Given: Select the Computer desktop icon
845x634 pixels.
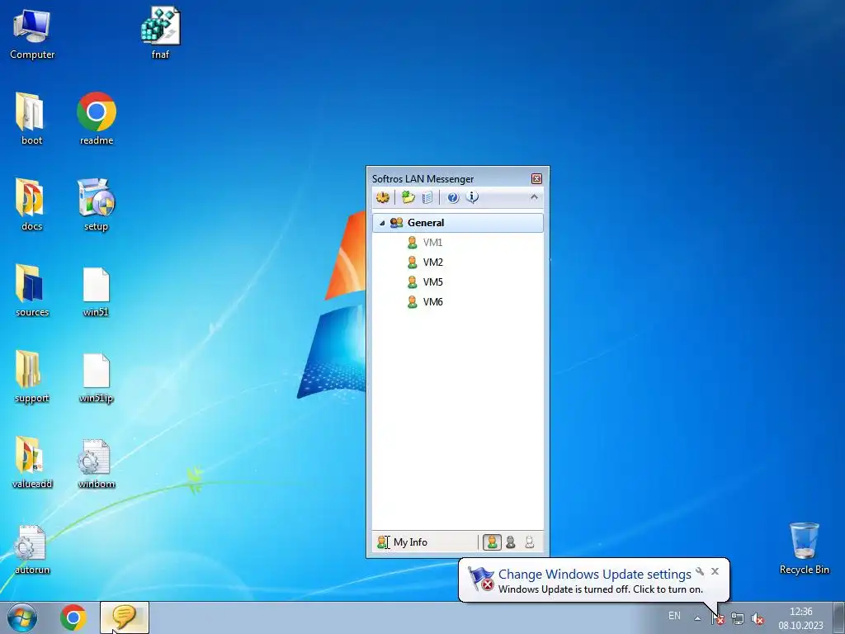Looking at the screenshot, I should click(x=32, y=34).
